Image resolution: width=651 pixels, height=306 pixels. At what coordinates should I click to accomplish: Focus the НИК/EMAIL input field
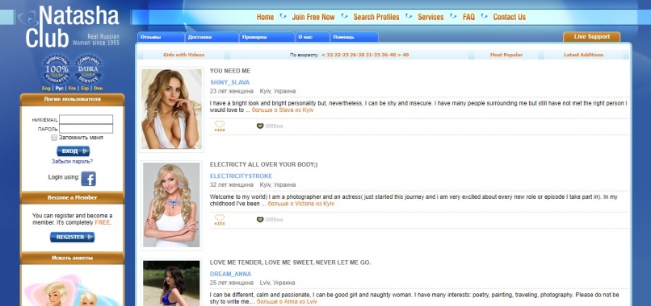click(x=86, y=119)
